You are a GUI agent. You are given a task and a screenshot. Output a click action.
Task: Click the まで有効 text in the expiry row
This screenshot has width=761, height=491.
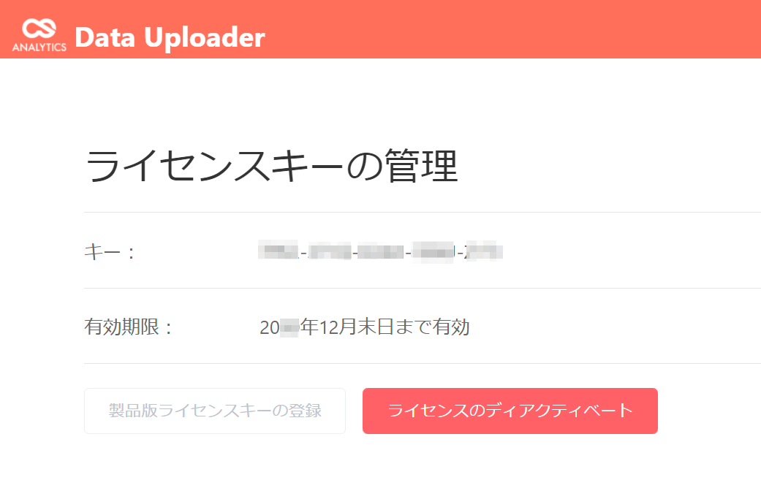(433, 327)
